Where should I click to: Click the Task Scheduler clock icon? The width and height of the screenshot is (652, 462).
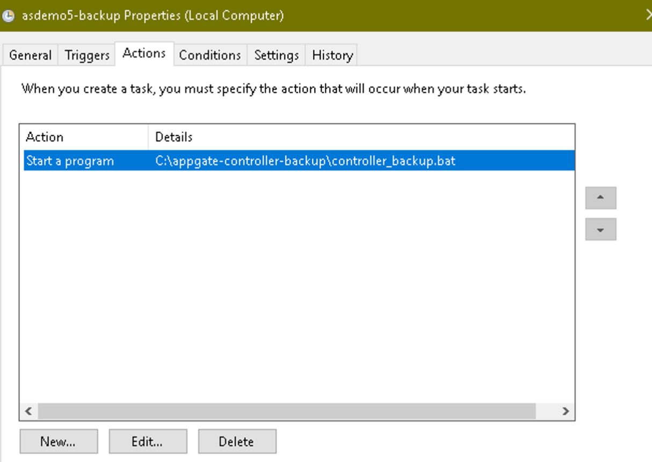(8, 16)
